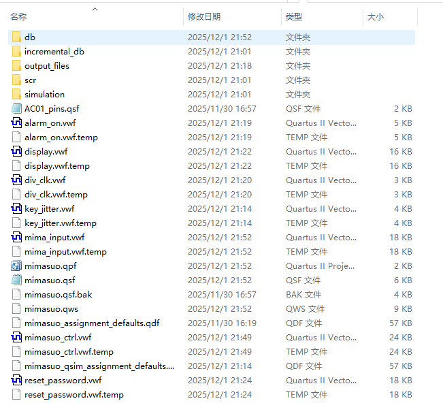Click the mima_input.vwf.temp file icon
This screenshot has width=443, height=418.
click(x=16, y=251)
